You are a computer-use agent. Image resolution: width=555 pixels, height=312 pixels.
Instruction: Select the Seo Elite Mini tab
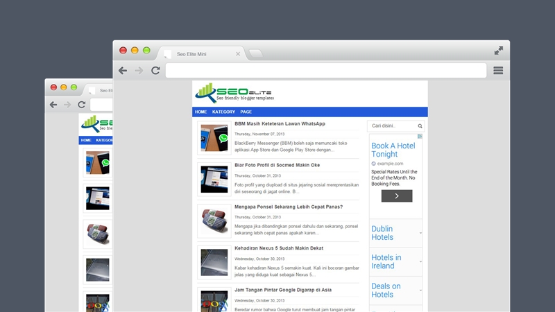pyautogui.click(x=201, y=54)
